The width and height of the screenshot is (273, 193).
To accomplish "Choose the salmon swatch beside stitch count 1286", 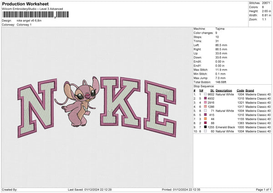I will [x=206, y=107].
